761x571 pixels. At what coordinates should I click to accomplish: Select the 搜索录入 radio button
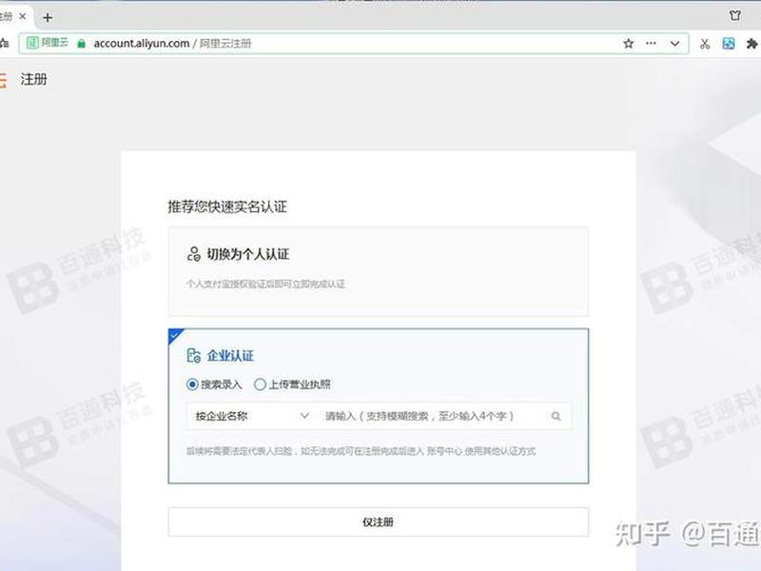[x=192, y=384]
